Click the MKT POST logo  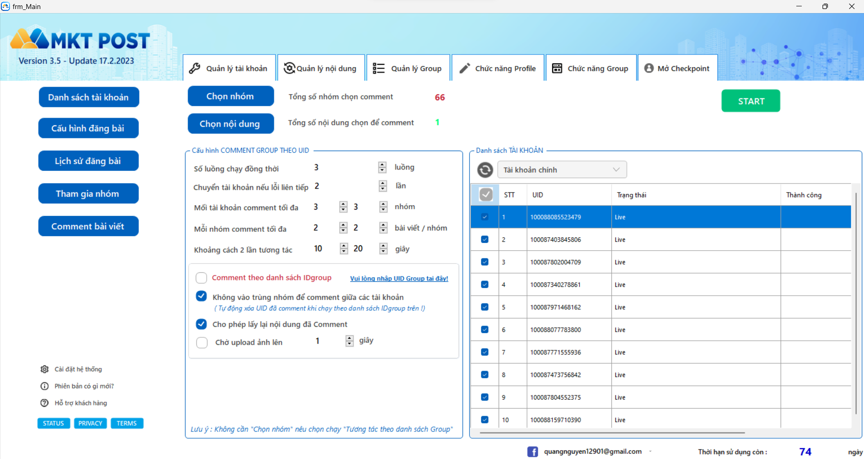80,40
